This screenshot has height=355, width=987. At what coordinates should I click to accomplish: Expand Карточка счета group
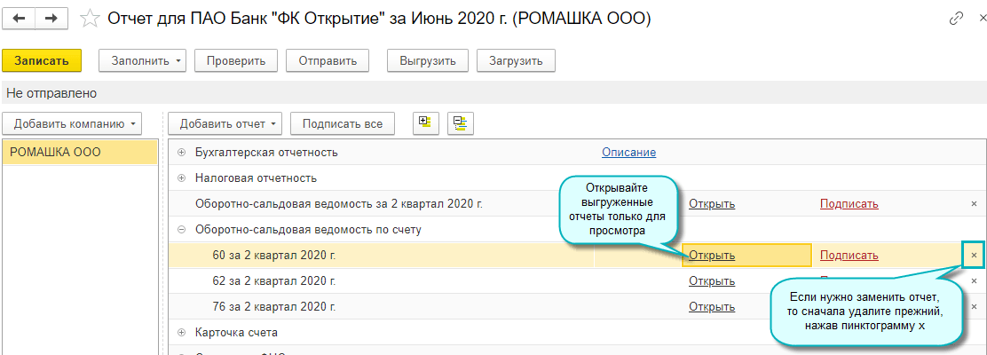182,333
